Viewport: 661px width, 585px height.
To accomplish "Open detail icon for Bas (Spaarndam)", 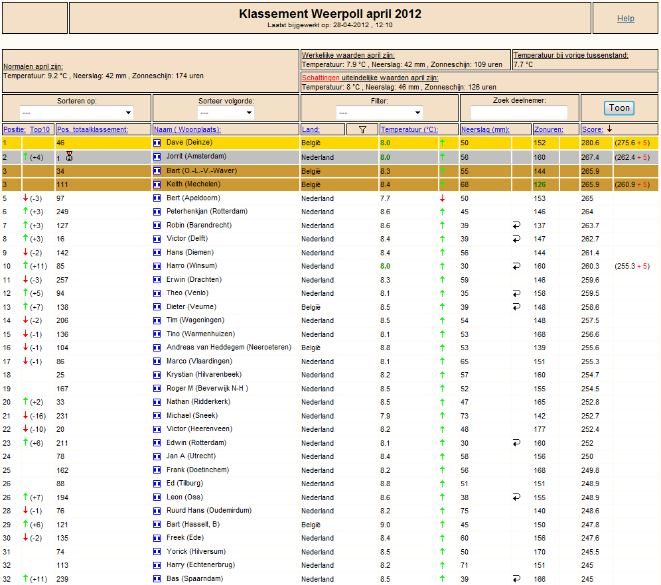I will click(157, 578).
